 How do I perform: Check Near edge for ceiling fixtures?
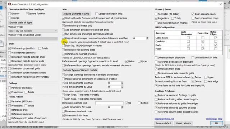(x=206, y=81)
